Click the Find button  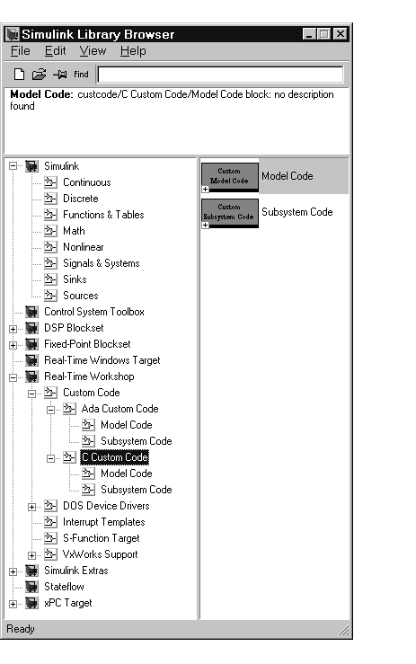coord(81,75)
